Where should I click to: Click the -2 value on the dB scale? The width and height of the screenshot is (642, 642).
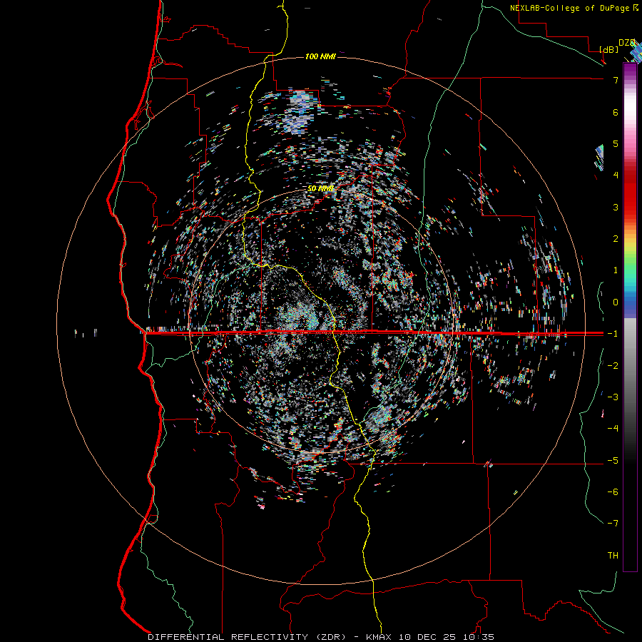click(613, 366)
